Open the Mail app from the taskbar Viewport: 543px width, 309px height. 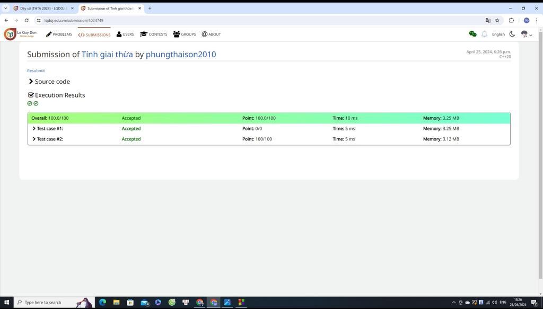(144, 303)
